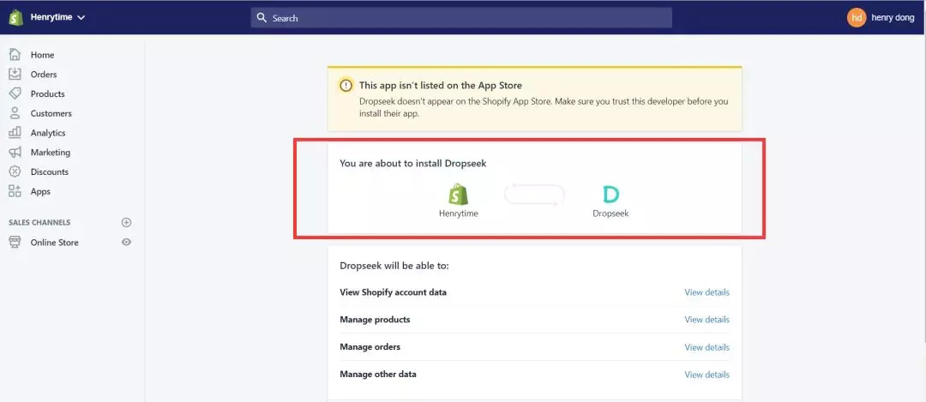Click the Home icon in sidebar
926x402 pixels.
(15, 54)
